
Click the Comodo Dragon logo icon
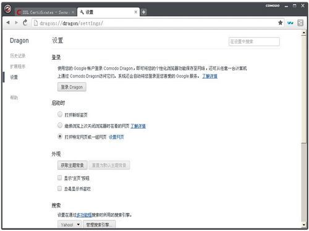click(8, 9)
